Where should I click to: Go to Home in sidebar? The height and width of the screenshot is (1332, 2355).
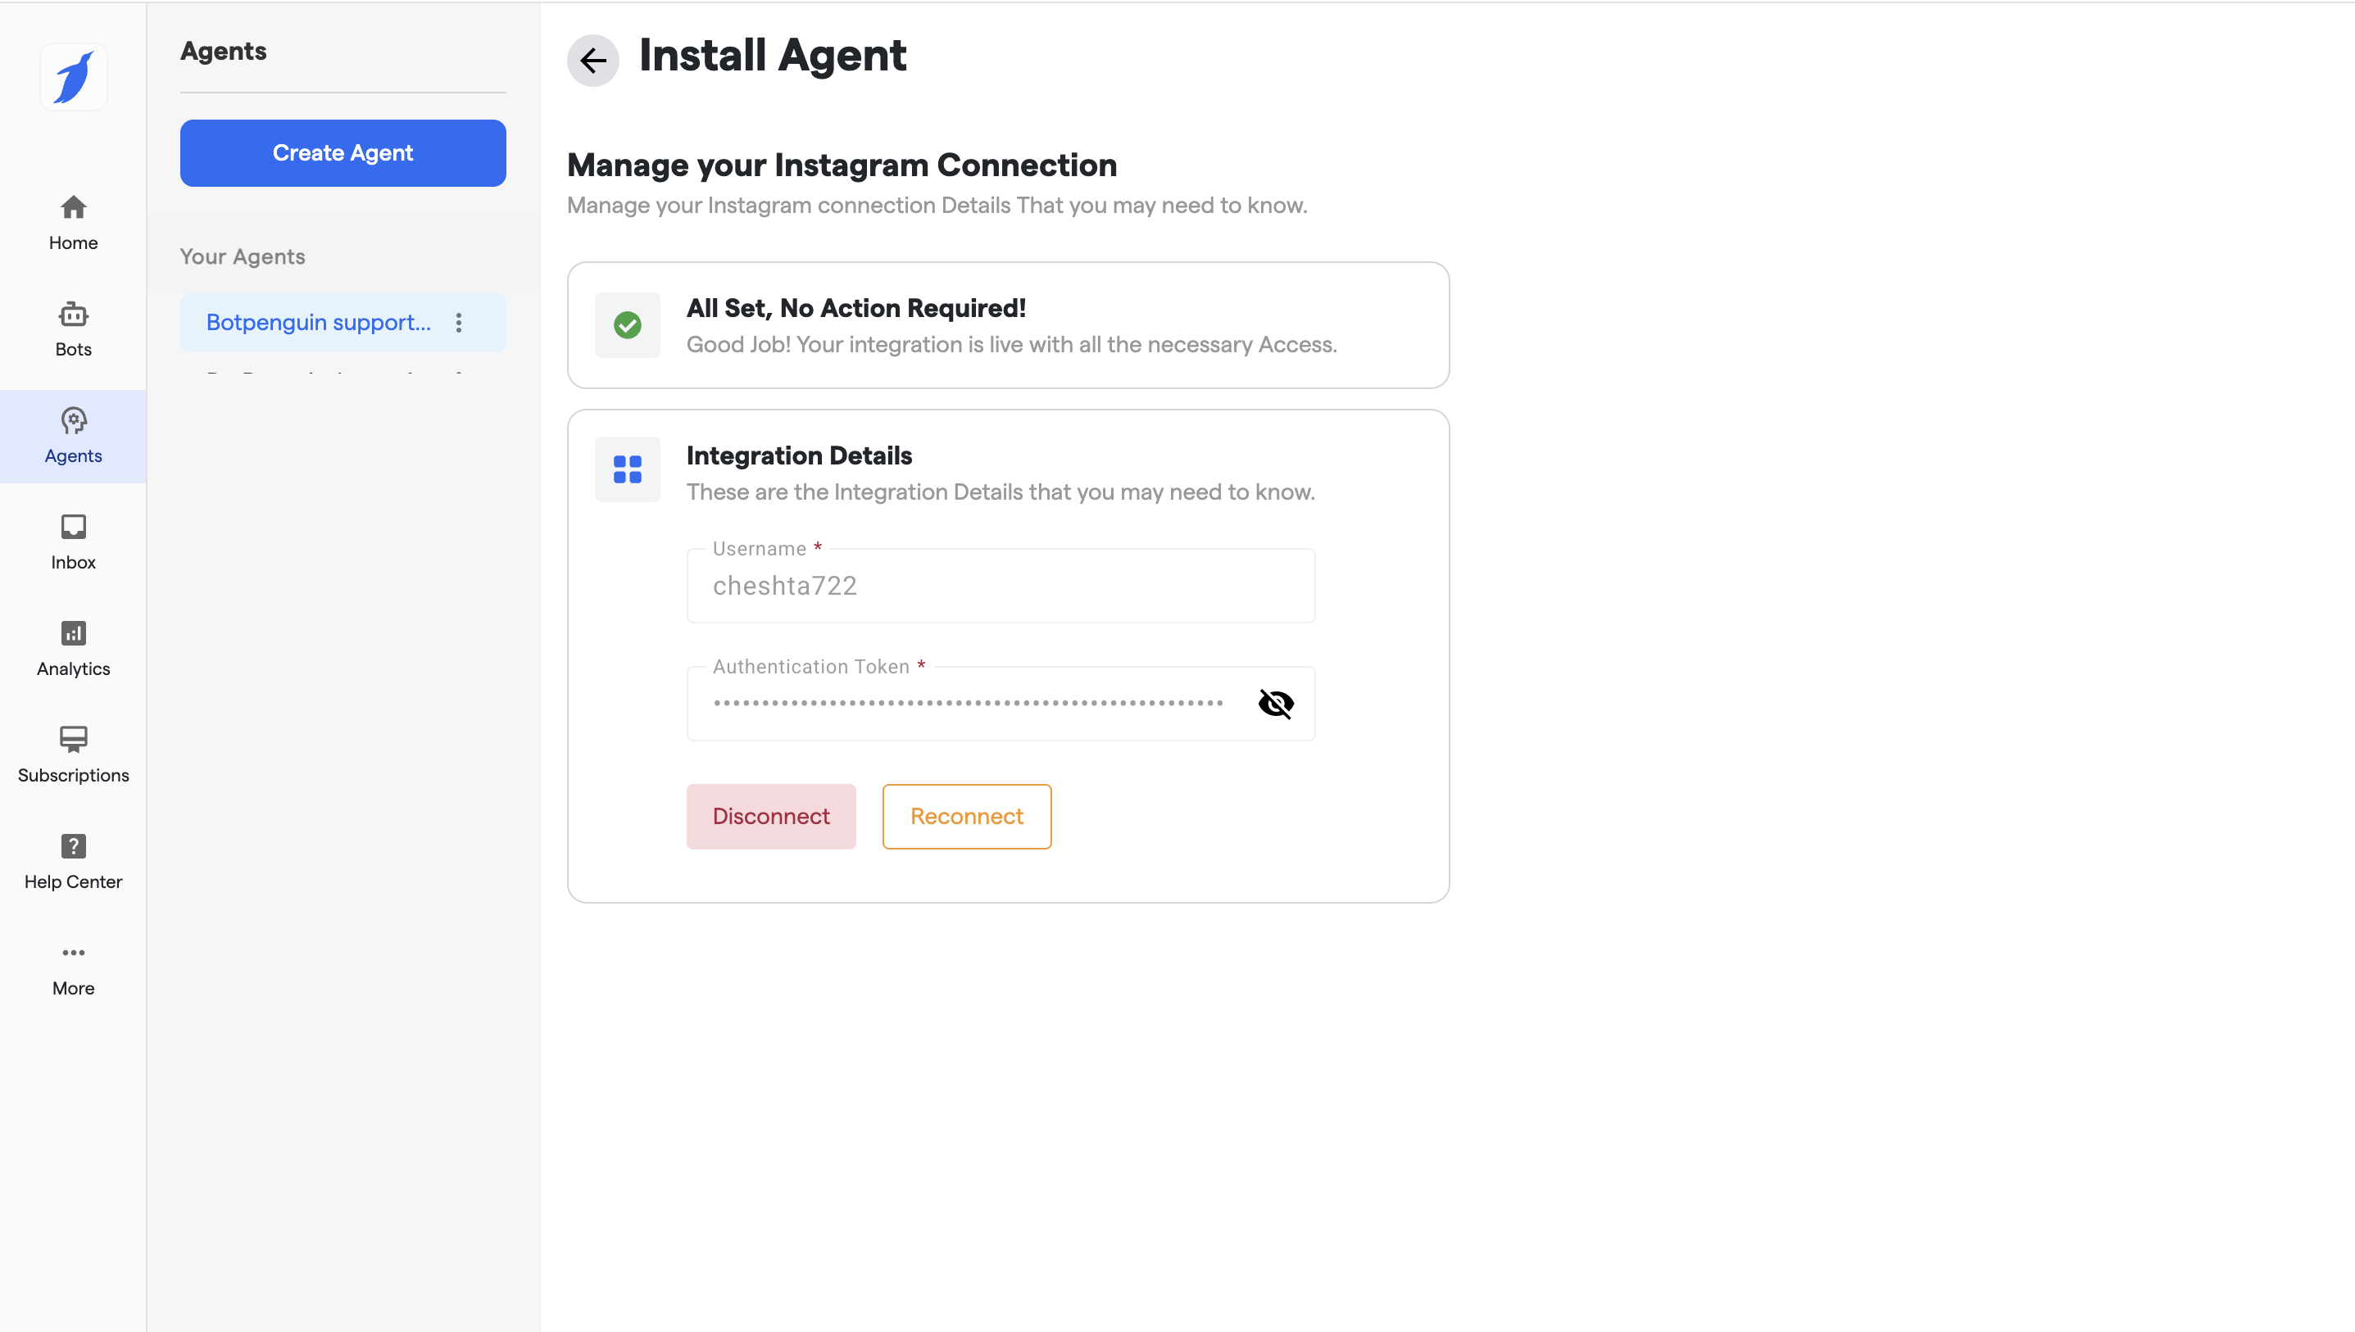pyautogui.click(x=73, y=221)
